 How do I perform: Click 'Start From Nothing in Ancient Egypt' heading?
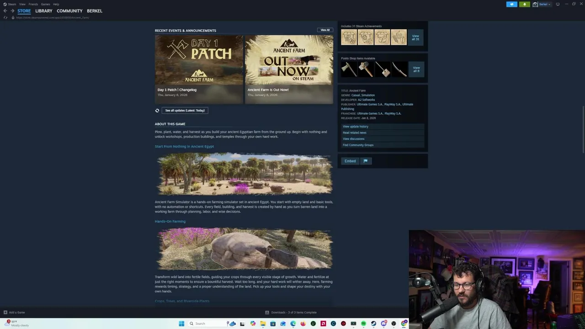[184, 146]
